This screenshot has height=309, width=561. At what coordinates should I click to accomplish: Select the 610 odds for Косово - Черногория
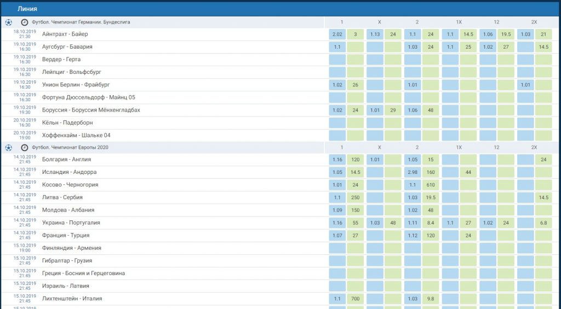431,185
